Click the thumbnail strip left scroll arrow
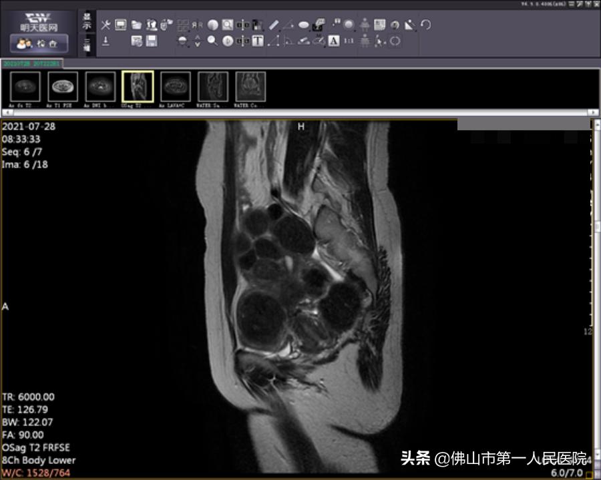Image resolution: width=601 pixels, height=480 pixels. tap(7, 112)
